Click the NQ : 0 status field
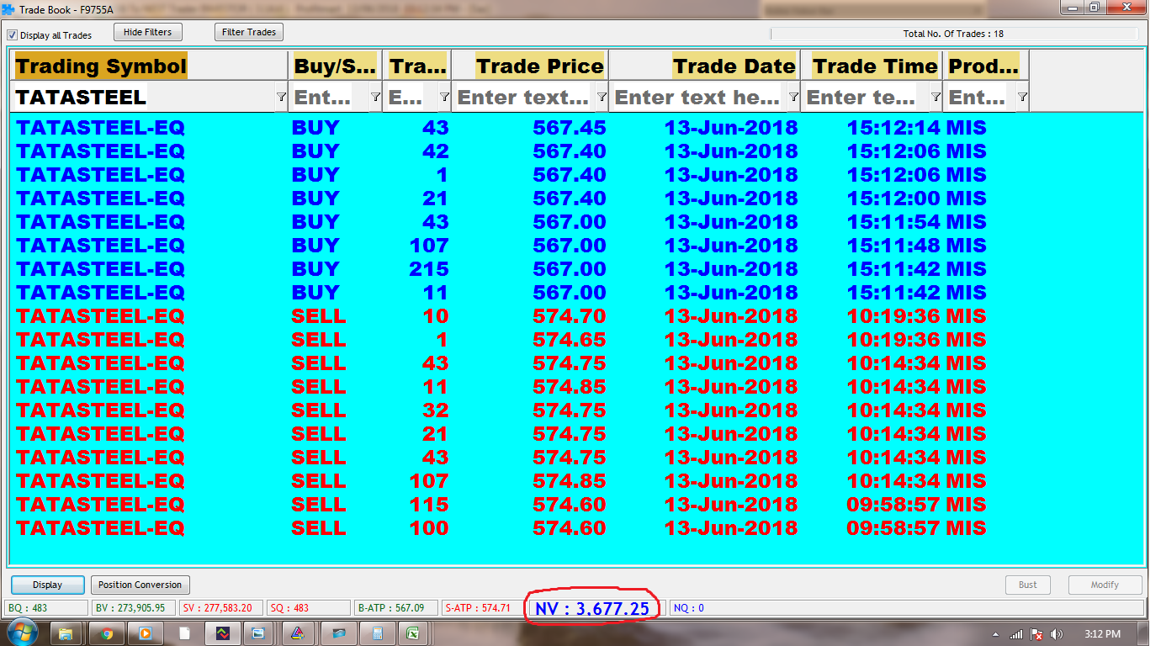Image resolution: width=1161 pixels, height=646 pixels. pos(906,608)
